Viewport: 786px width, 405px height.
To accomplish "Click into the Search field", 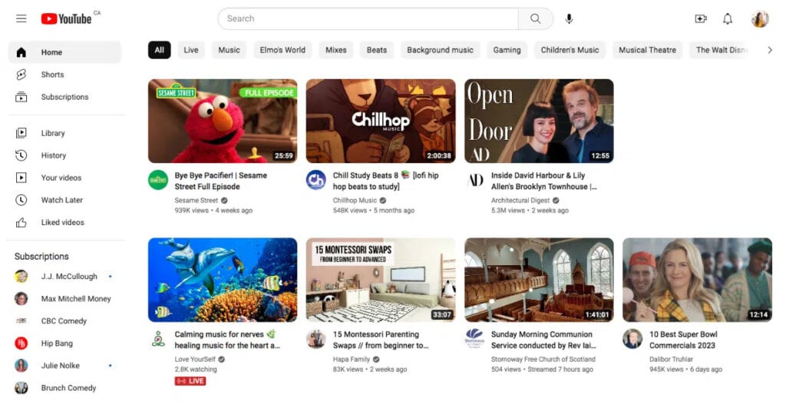I will pyautogui.click(x=368, y=18).
